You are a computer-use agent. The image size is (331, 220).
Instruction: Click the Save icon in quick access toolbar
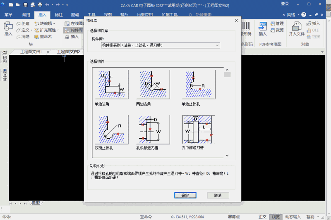(x=26, y=5)
